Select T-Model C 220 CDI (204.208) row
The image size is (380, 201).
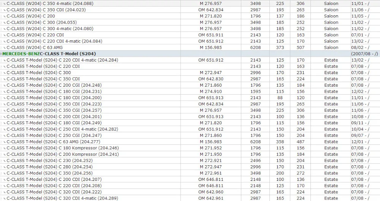pyautogui.click(x=190, y=186)
